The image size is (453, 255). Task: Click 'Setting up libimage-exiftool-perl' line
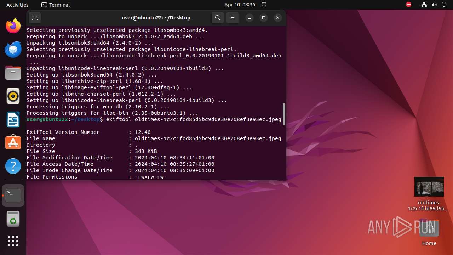109,87
